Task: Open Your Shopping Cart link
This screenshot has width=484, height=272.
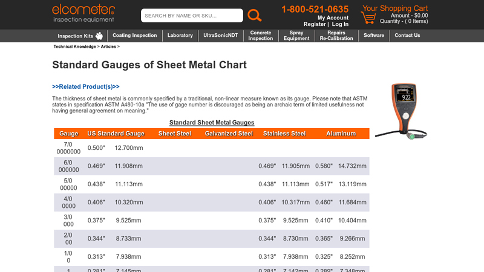Action: pos(395,8)
